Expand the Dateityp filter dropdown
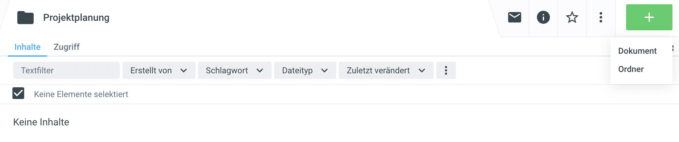This screenshot has height=142, width=679. tap(305, 70)
